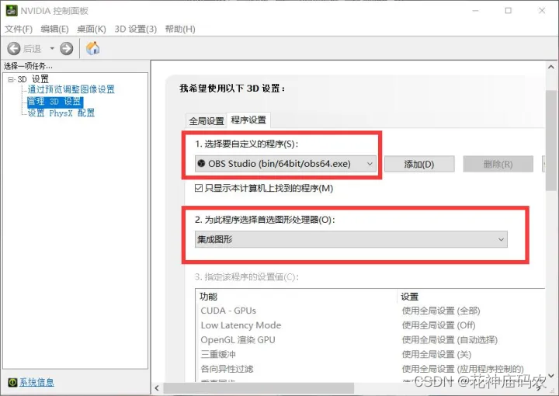Click the horizontal scrollbar left arrow
The image size is (559, 396).
pyautogui.click(x=157, y=387)
